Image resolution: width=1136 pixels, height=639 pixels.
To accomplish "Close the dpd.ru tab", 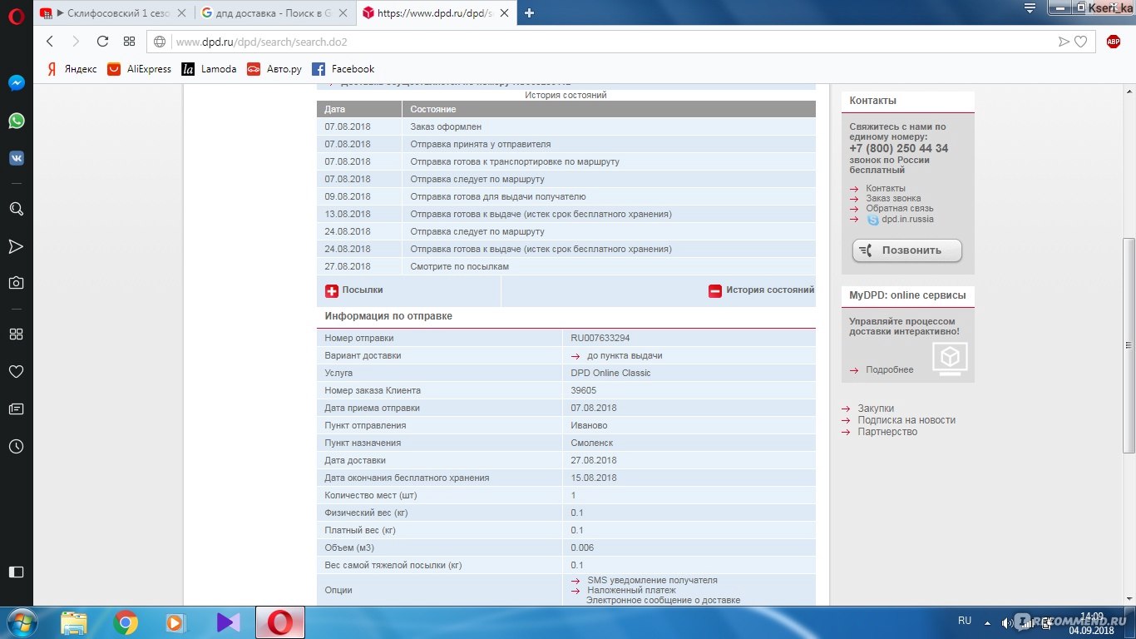I will pyautogui.click(x=506, y=12).
